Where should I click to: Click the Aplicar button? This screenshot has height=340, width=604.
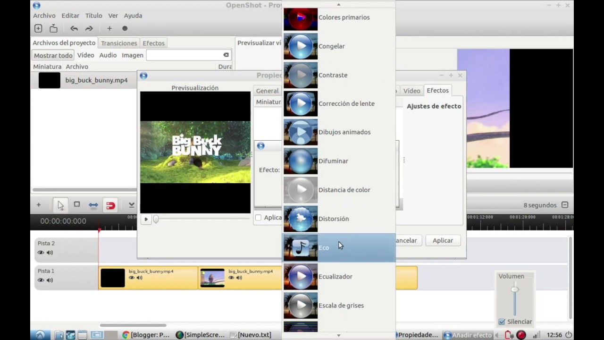coord(443,240)
